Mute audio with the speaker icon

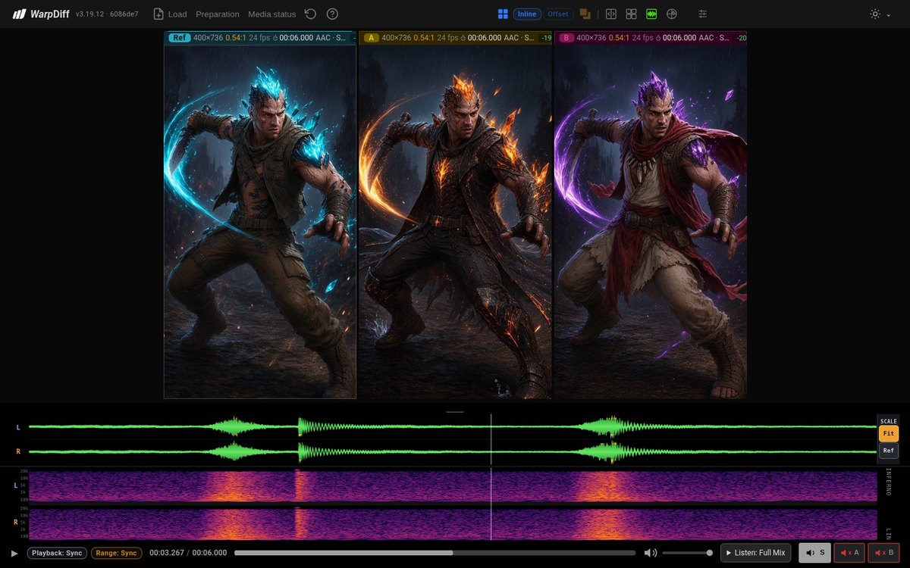[x=651, y=553]
